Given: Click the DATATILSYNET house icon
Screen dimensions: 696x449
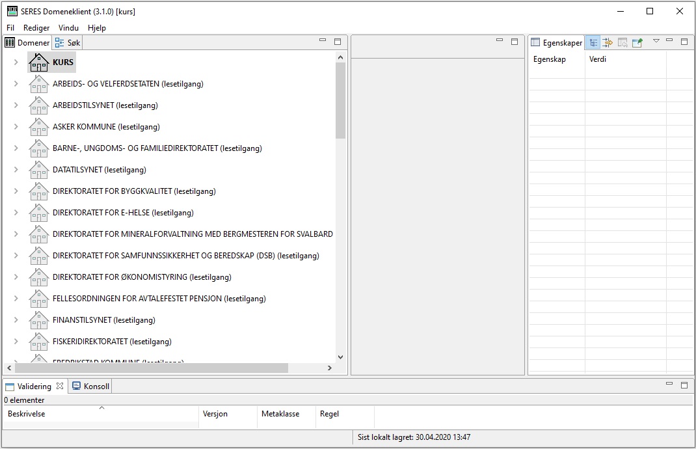Looking at the screenshot, I should [x=38, y=170].
